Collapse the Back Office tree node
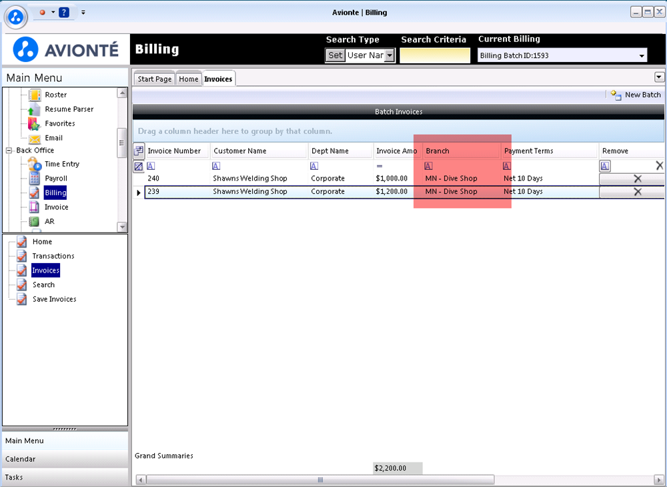 pyautogui.click(x=9, y=151)
